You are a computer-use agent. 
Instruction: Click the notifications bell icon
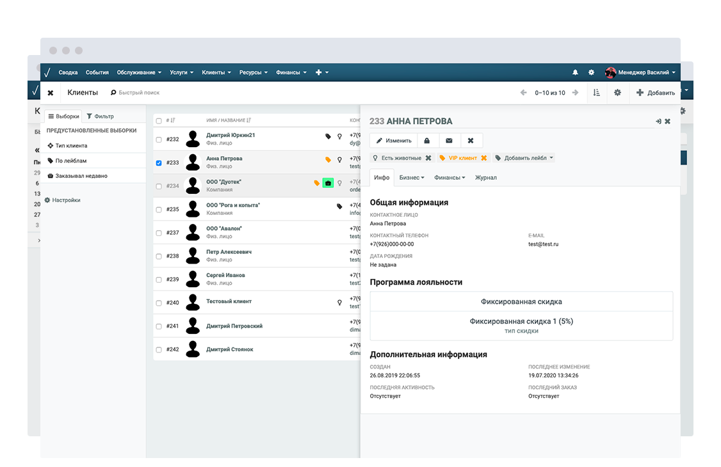[x=575, y=72]
